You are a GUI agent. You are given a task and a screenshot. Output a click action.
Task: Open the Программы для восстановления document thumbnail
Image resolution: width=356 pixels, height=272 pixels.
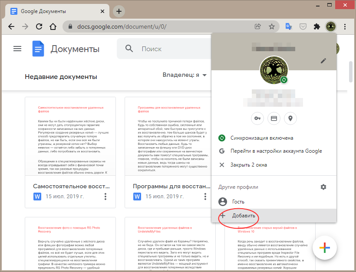168,136
